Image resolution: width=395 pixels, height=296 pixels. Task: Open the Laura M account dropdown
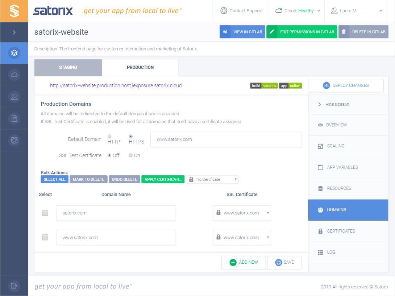(x=355, y=11)
